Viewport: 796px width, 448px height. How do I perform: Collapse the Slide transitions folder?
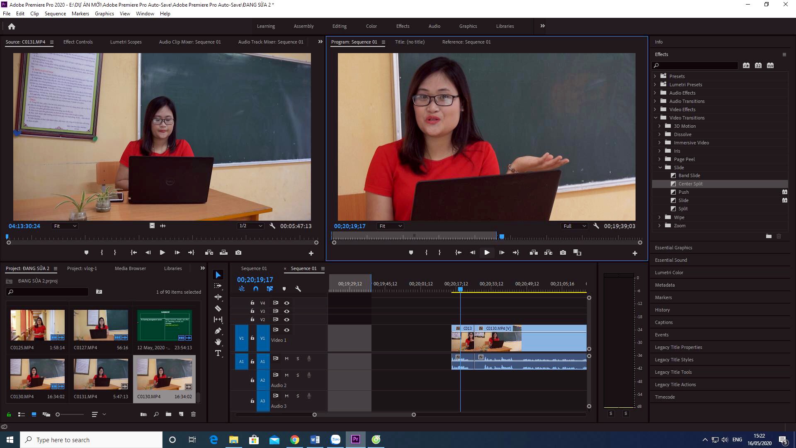pos(660,168)
